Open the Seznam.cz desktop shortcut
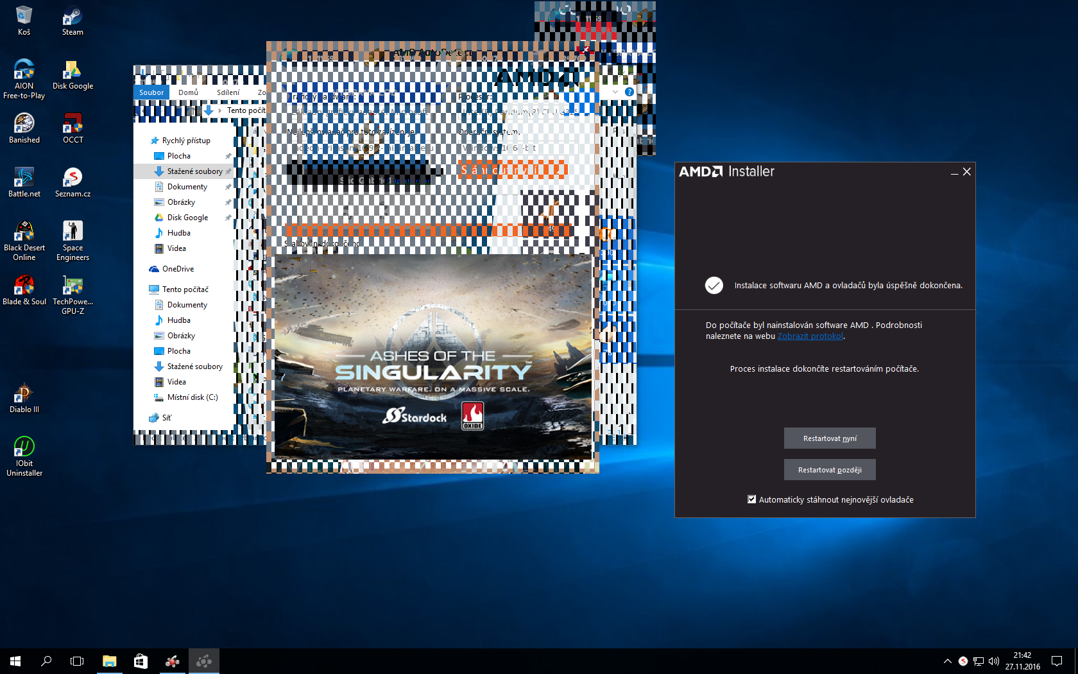Image resolution: width=1078 pixels, height=674 pixels. (73, 182)
